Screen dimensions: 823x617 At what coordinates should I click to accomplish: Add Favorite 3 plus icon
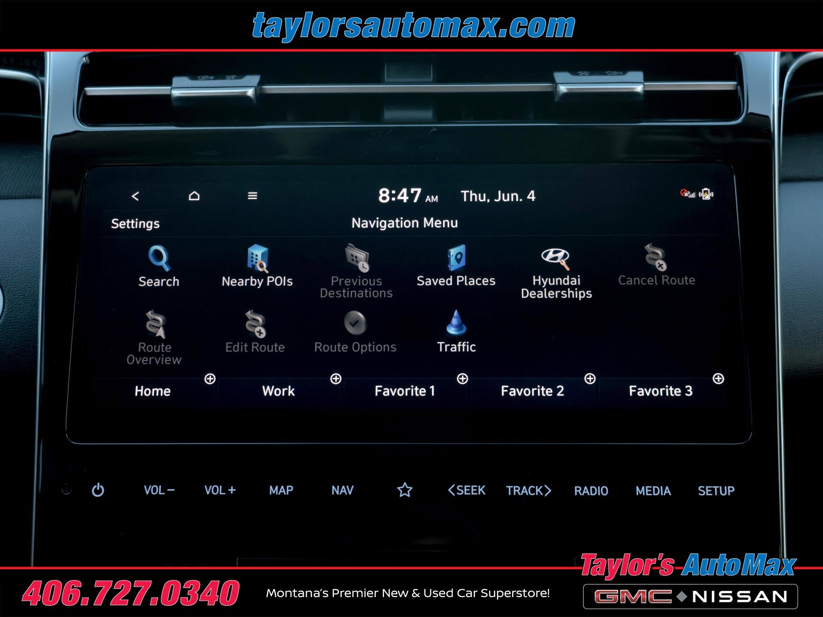click(718, 379)
